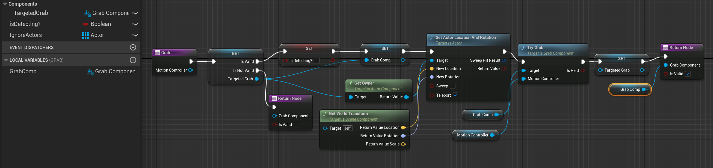Click Try Grab exec output pin
The height and width of the screenshot is (168, 713).
(583, 62)
